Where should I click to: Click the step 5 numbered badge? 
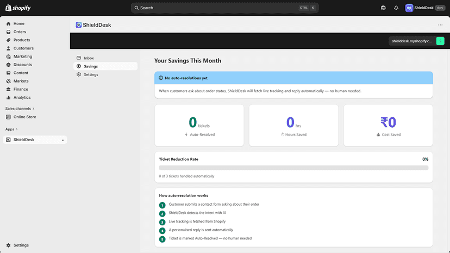tap(162, 239)
